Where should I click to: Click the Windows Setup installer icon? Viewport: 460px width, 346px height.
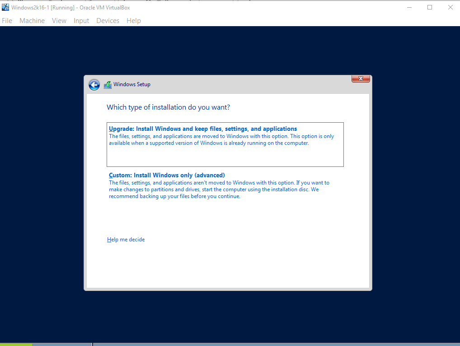tap(108, 85)
